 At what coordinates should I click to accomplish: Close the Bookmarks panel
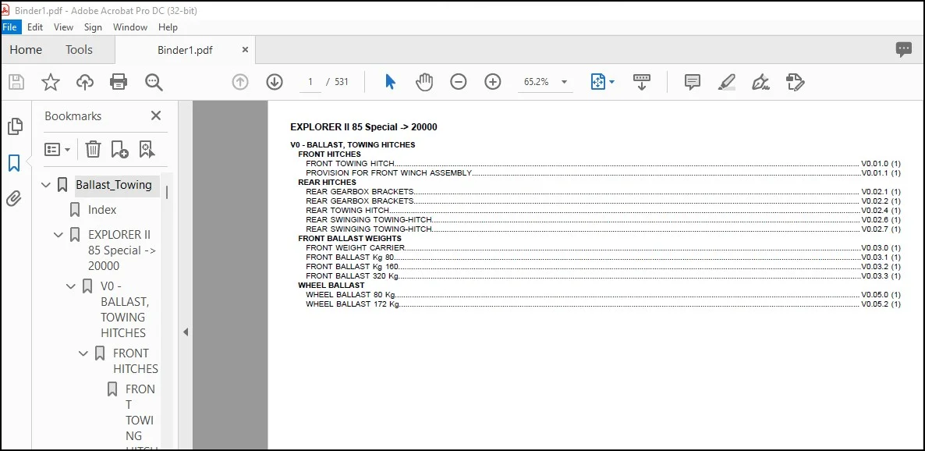[x=156, y=115]
